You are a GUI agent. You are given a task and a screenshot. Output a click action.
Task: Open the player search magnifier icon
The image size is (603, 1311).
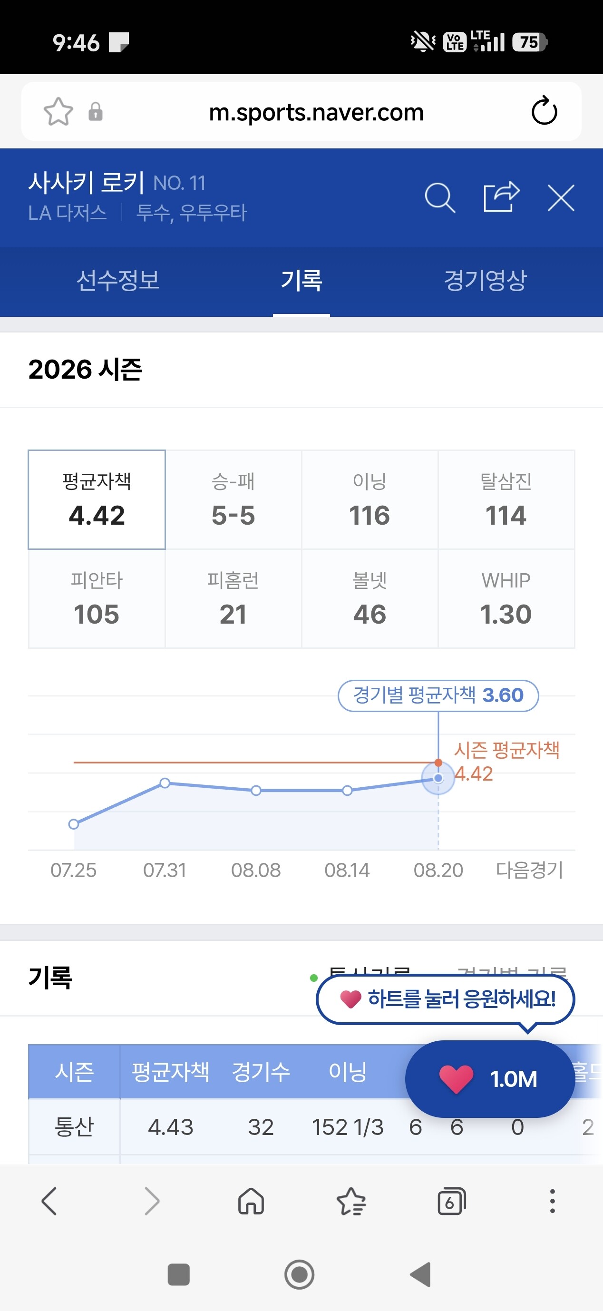[440, 197]
